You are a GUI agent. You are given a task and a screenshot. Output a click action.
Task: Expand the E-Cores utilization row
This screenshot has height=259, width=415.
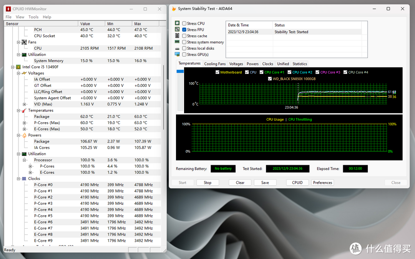pos(30,173)
